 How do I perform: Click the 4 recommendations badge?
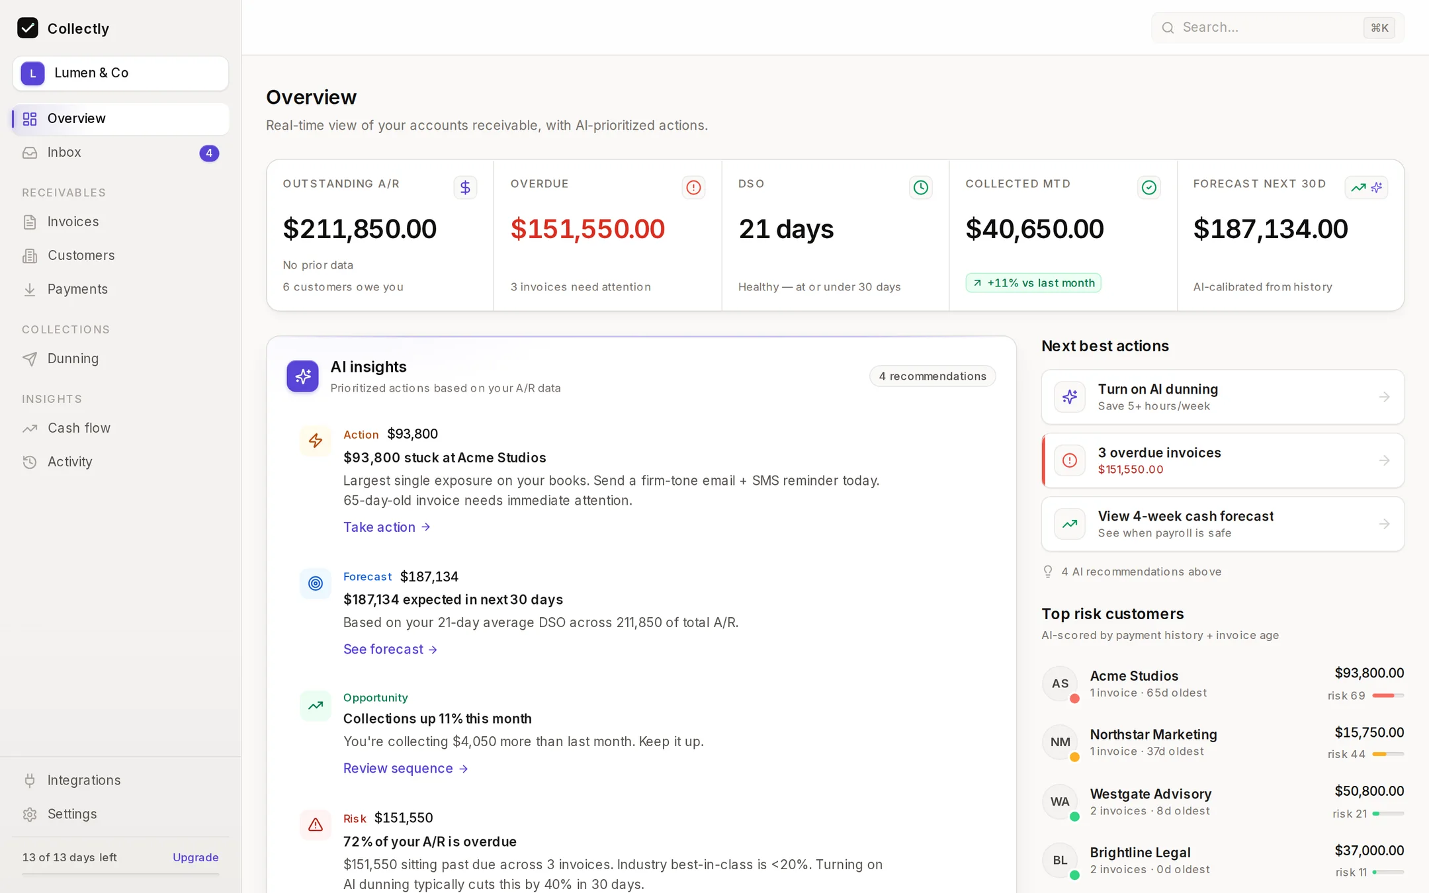(932, 376)
